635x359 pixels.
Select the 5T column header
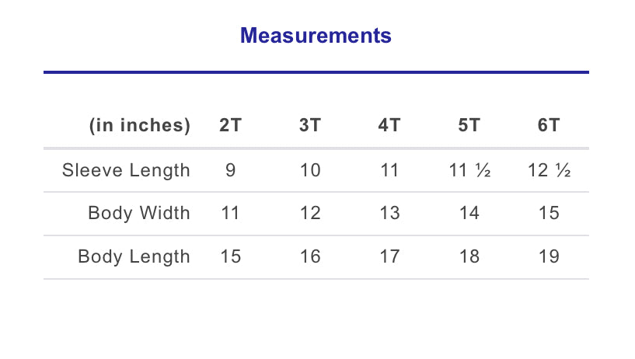469,126
